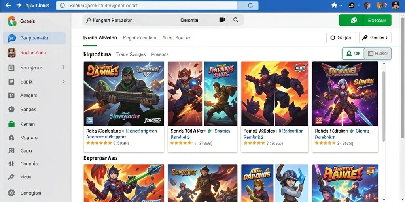Open the Senagiam gear settings icon
The image size is (405, 202).
pos(11,193)
